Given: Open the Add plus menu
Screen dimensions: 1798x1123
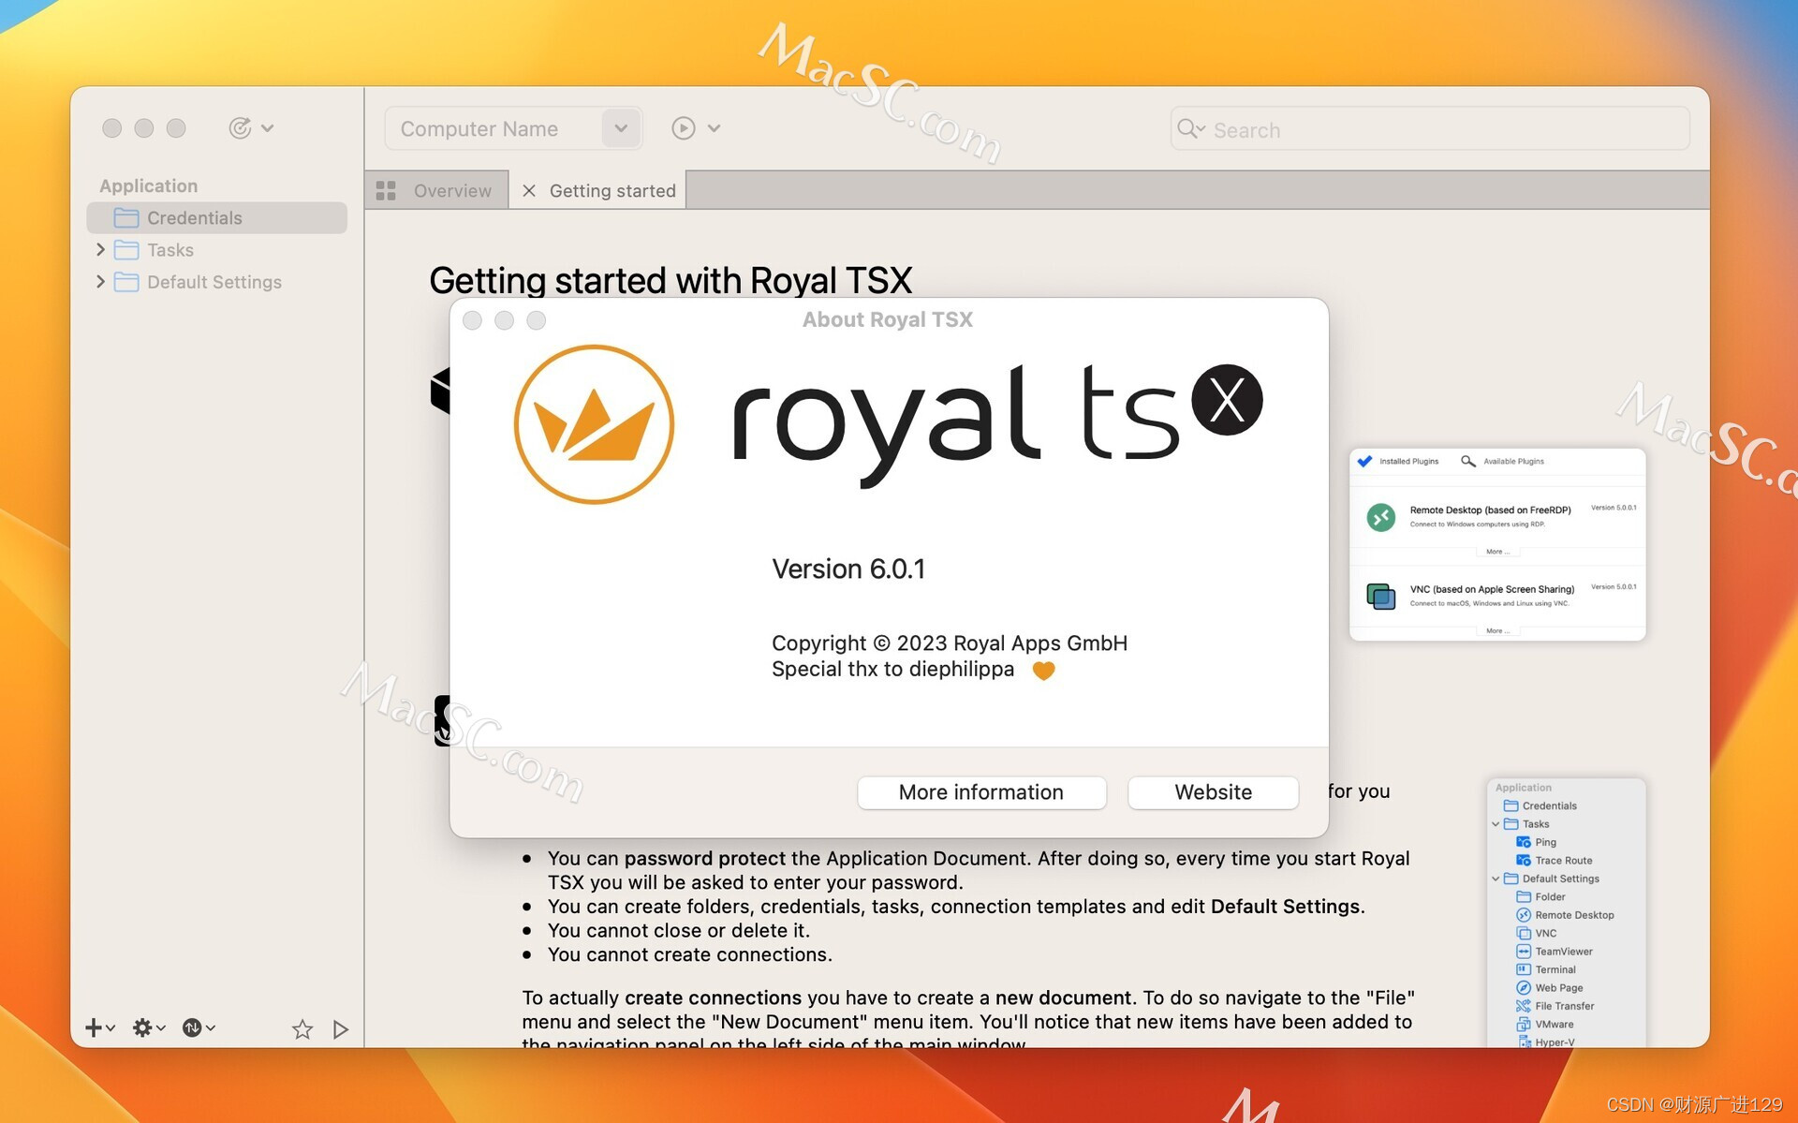Looking at the screenshot, I should [99, 1027].
